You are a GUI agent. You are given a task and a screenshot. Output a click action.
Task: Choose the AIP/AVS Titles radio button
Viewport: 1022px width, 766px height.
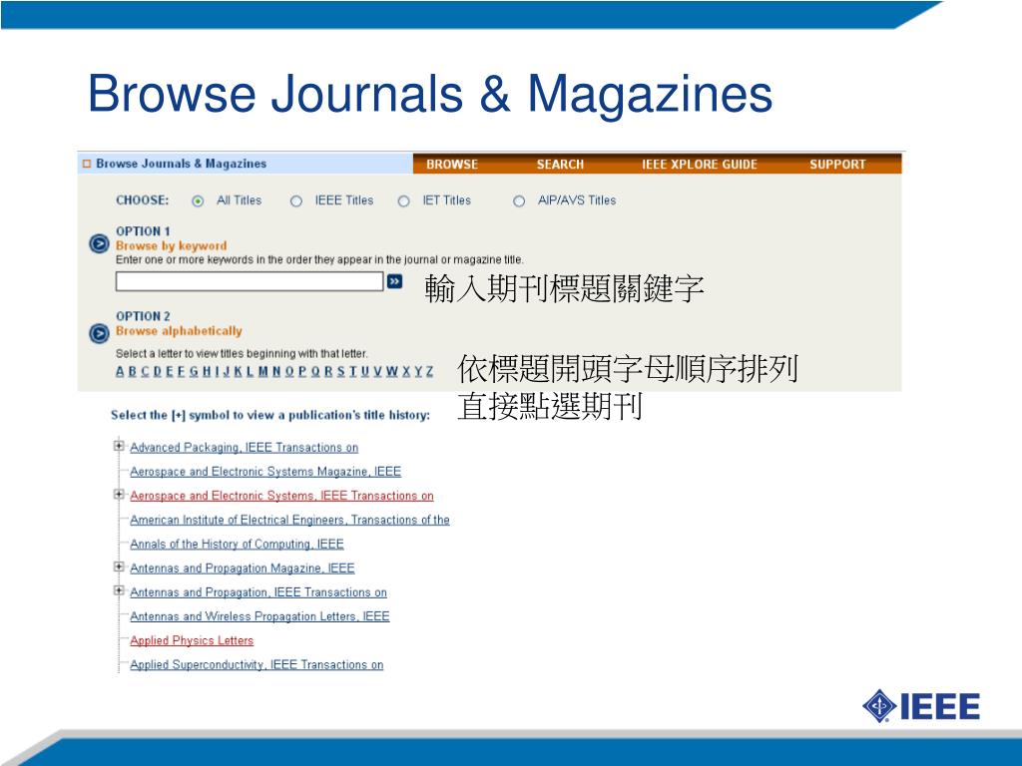[519, 201]
